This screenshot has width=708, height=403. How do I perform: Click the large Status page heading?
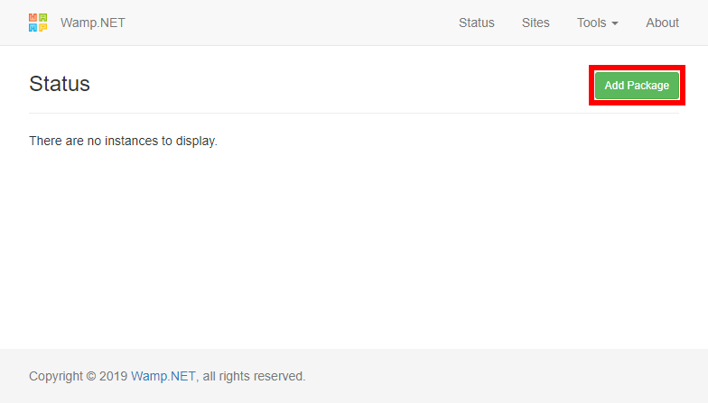point(60,84)
